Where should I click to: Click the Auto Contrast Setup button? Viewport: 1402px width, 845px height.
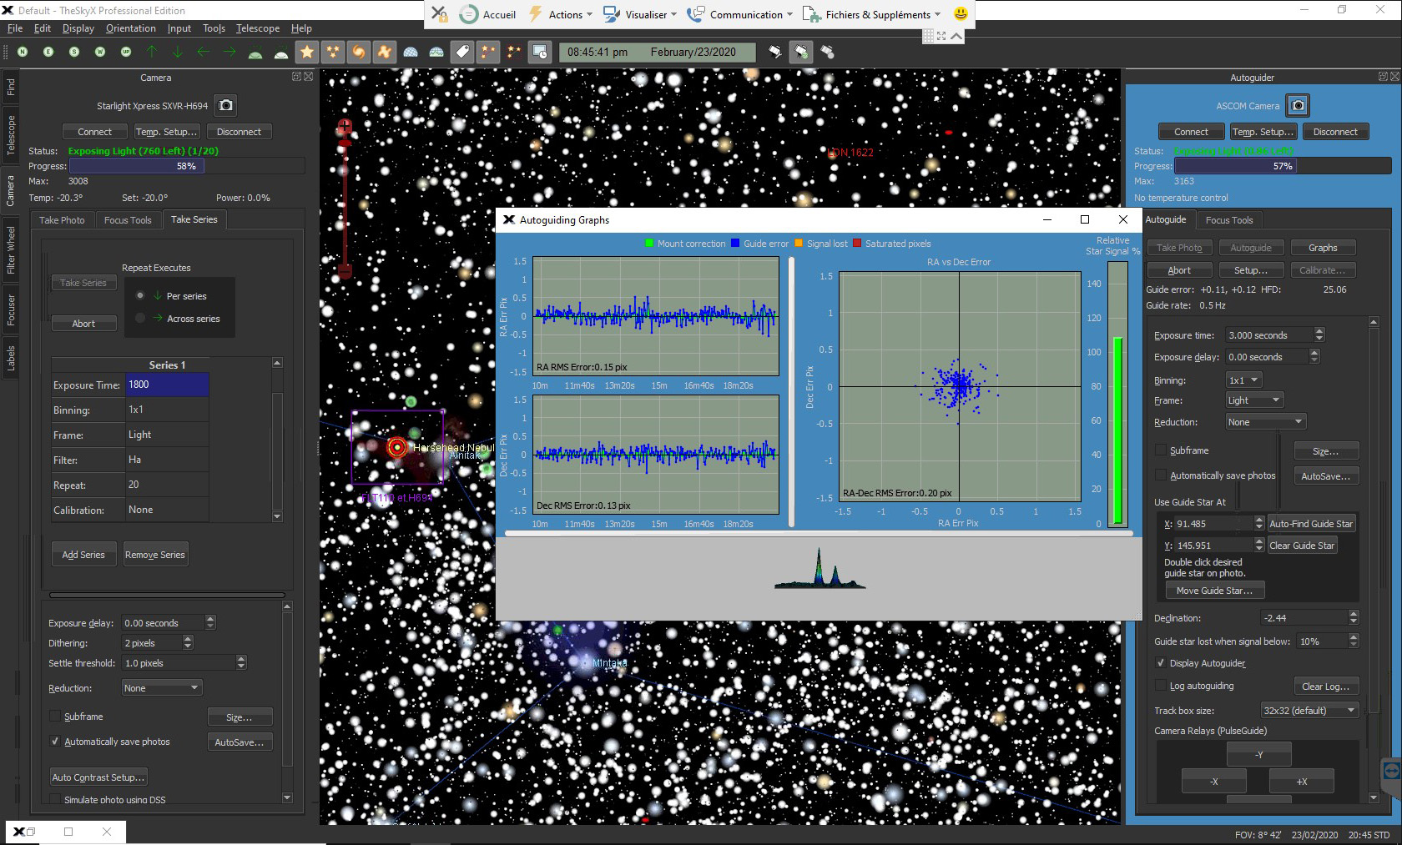(x=98, y=777)
